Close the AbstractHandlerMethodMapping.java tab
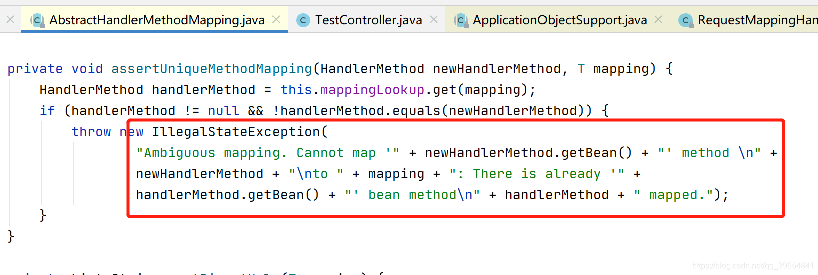The image size is (818, 275). 276,20
